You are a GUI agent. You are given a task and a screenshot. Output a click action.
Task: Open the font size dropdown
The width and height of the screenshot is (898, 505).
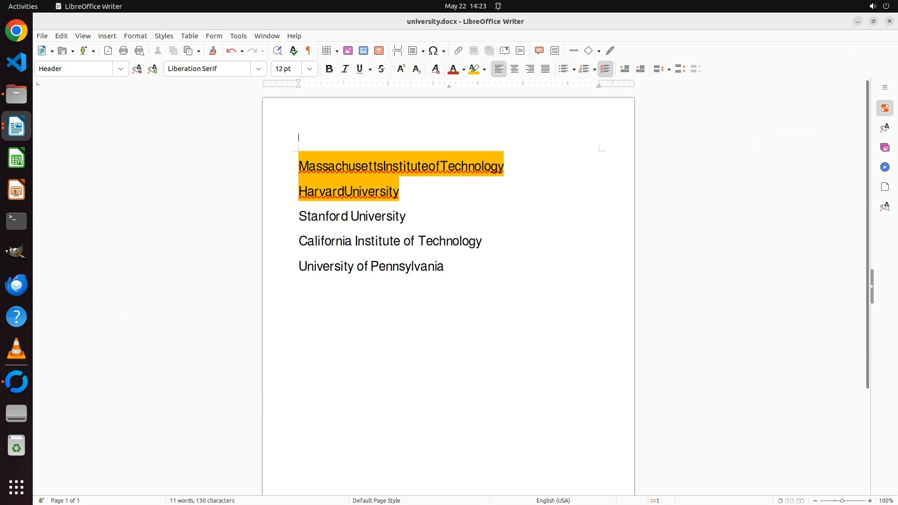310,69
